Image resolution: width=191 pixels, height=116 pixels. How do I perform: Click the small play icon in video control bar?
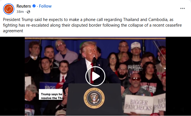(x=5, y=110)
